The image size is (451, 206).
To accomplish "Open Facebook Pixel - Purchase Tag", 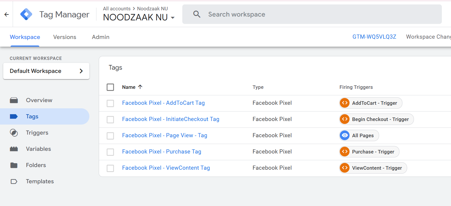I will click(x=162, y=151).
